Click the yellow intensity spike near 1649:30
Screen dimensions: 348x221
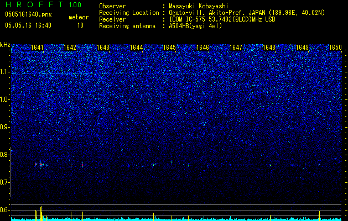(x=319, y=216)
